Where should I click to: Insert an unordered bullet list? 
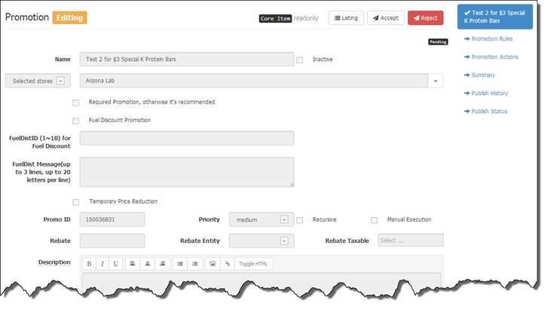click(179, 264)
